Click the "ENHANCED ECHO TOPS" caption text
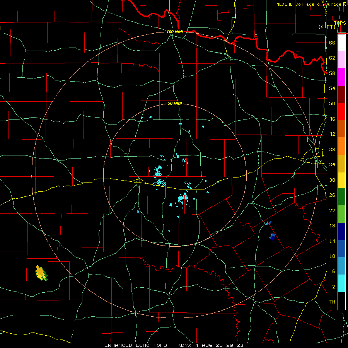Viewport: 348px width, 348px height. [136, 345]
